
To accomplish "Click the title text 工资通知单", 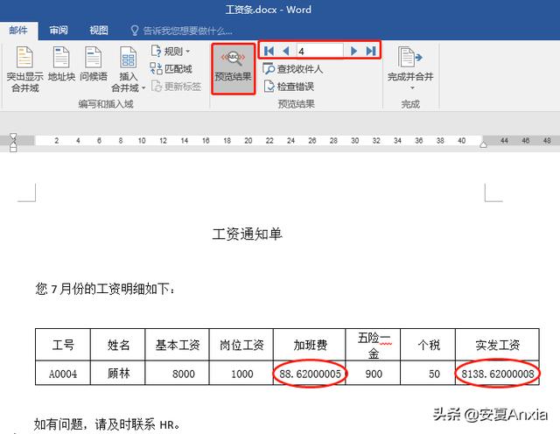I will click(247, 234).
